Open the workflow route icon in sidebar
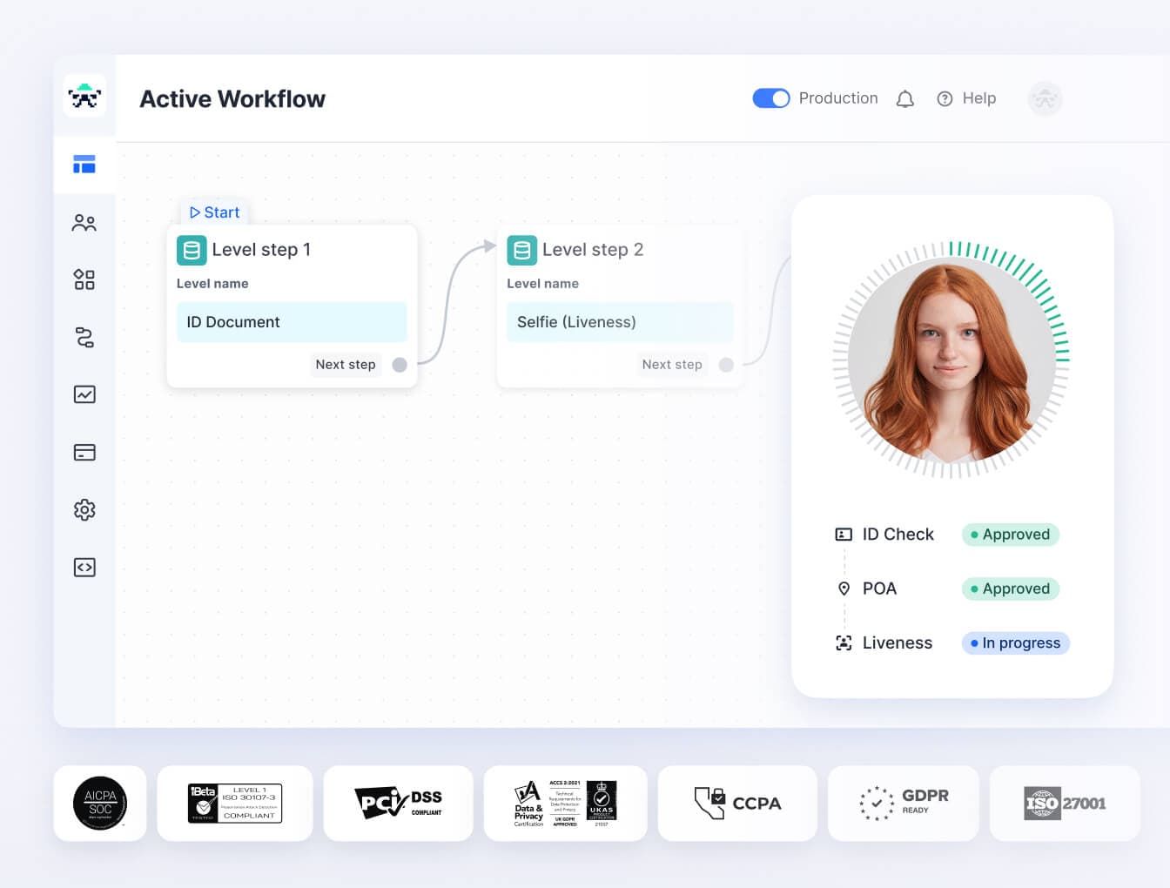 [x=84, y=337]
